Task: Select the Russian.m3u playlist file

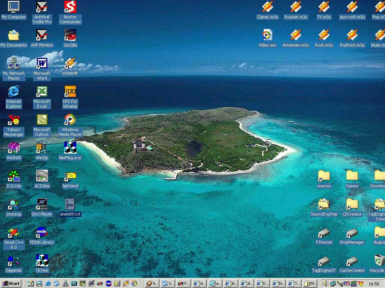Action: 296,7
